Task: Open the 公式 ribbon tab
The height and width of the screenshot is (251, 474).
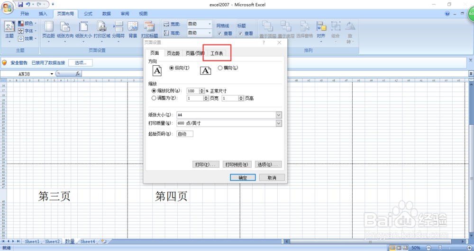Action: 88,14
